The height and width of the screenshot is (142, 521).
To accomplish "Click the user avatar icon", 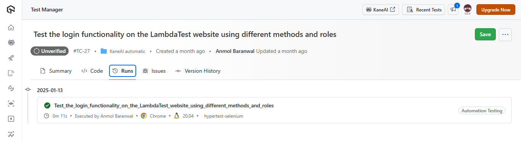I will pyautogui.click(x=468, y=10).
